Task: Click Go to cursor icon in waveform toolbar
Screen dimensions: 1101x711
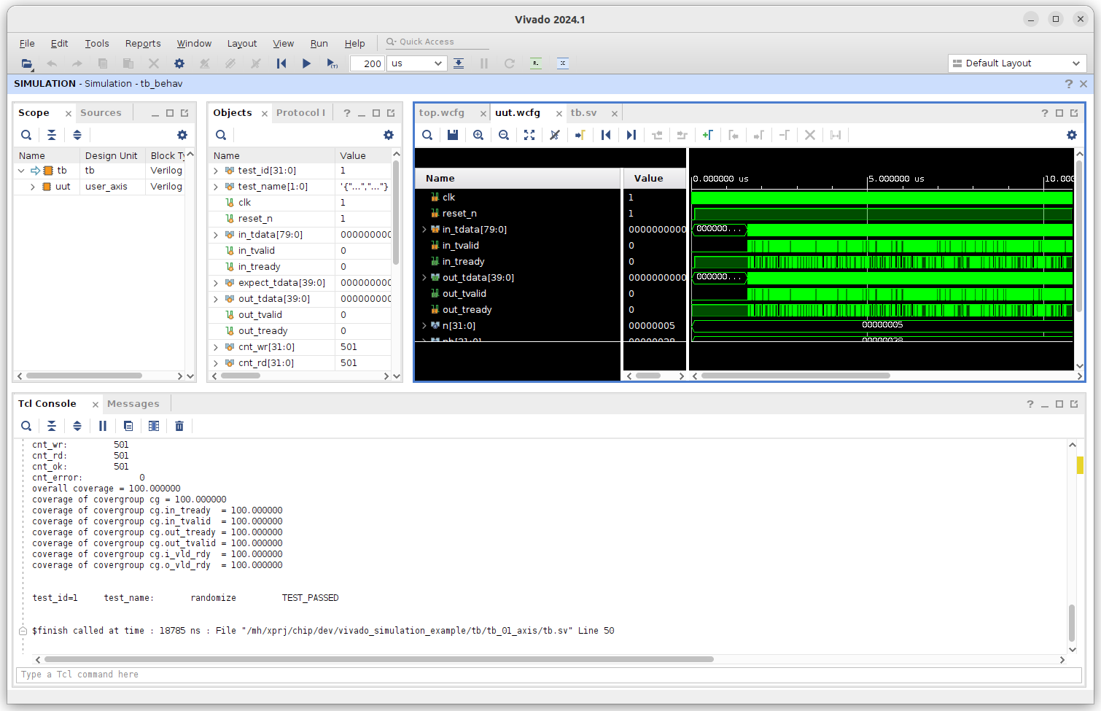Action: click(x=580, y=135)
